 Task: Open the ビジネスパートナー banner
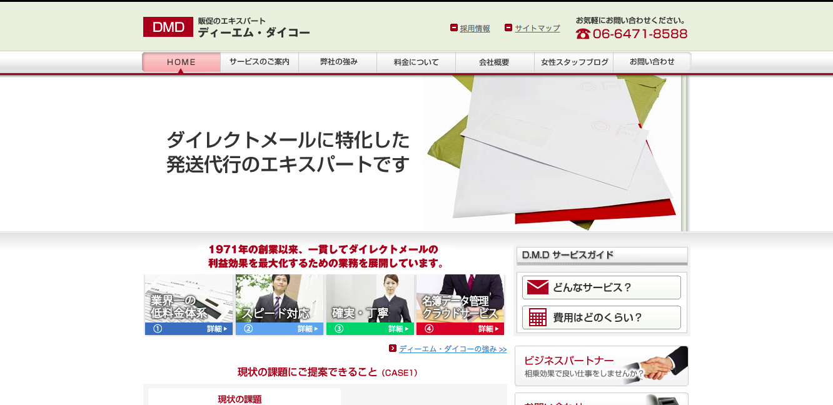click(x=600, y=366)
